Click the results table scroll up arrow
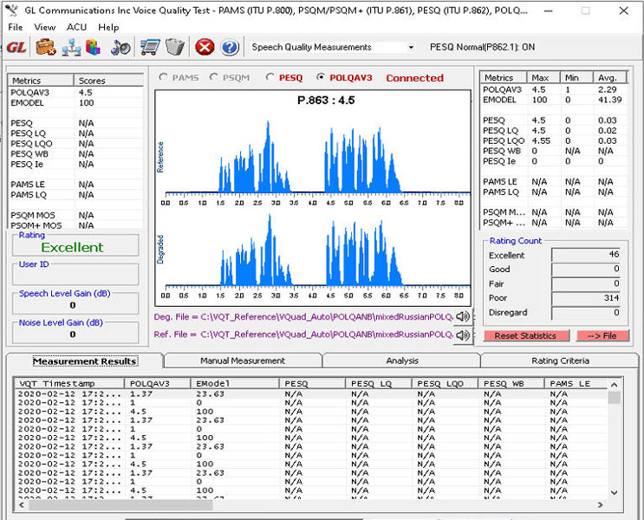This screenshot has width=644, height=520. [x=614, y=385]
